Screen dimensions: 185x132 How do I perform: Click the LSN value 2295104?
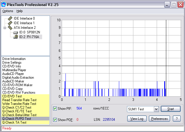click(109, 120)
